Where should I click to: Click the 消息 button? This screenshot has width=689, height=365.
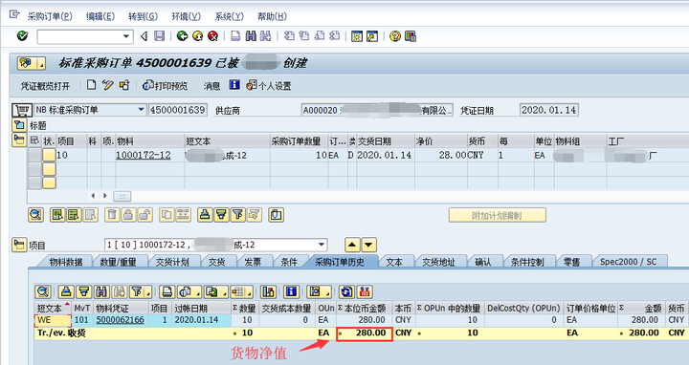point(211,86)
